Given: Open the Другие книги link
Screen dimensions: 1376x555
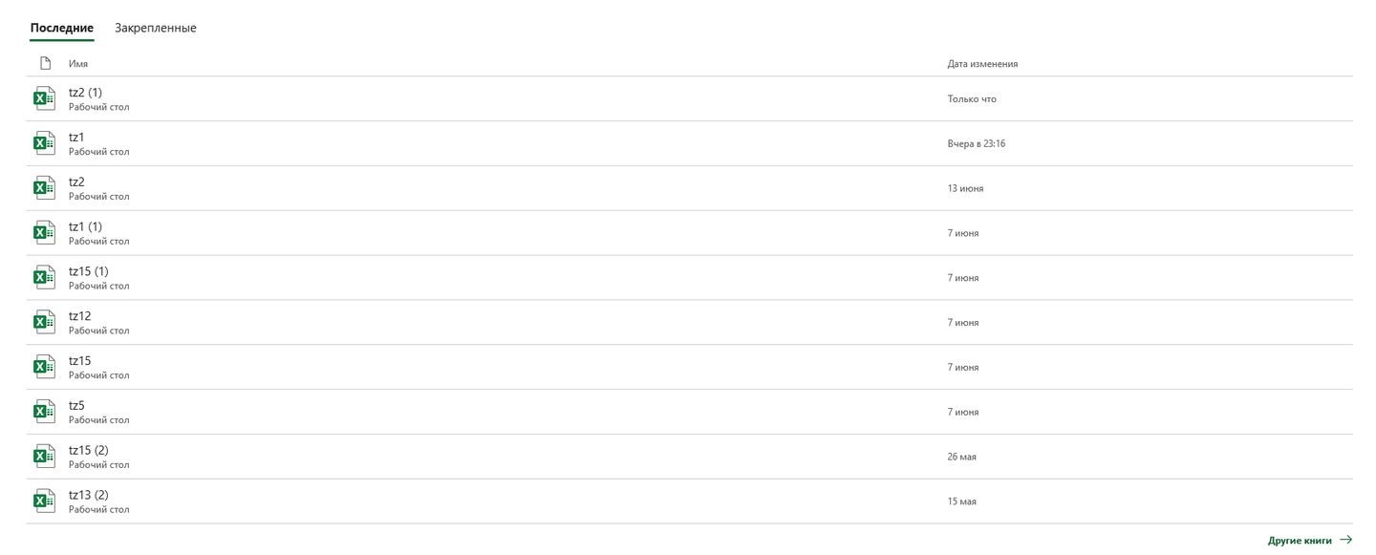Looking at the screenshot, I should coord(1300,541).
